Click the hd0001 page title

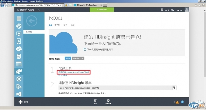click(x=56, y=18)
